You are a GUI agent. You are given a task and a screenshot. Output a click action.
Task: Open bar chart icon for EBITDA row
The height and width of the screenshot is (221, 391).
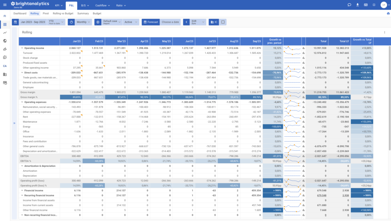(x=304, y=156)
